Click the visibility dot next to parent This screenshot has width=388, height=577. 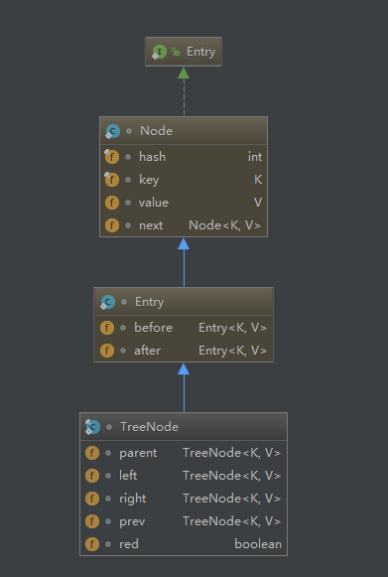pyautogui.click(x=108, y=453)
